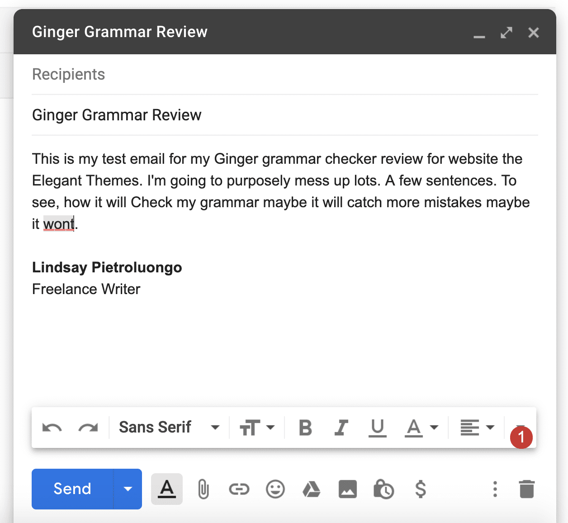Open the emoji picker
568x523 pixels.
[x=275, y=489]
